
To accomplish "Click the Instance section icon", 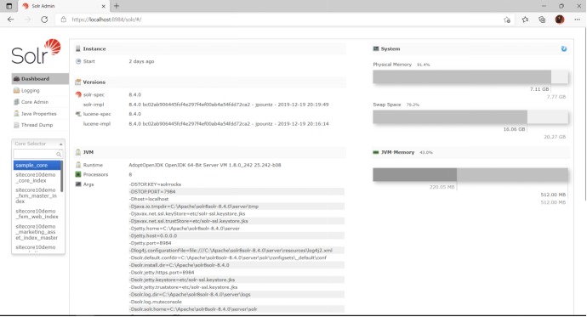I will click(78, 48).
